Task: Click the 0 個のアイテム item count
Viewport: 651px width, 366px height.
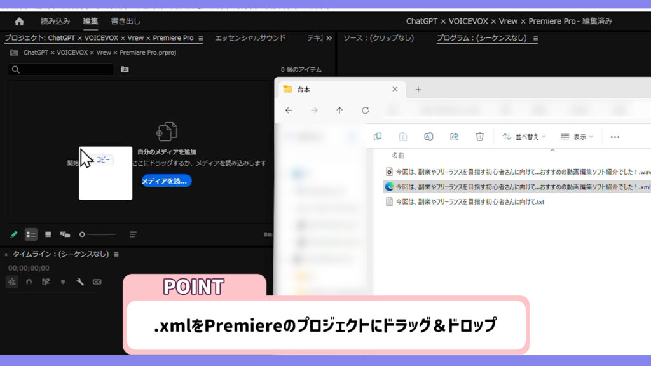Action: [301, 70]
